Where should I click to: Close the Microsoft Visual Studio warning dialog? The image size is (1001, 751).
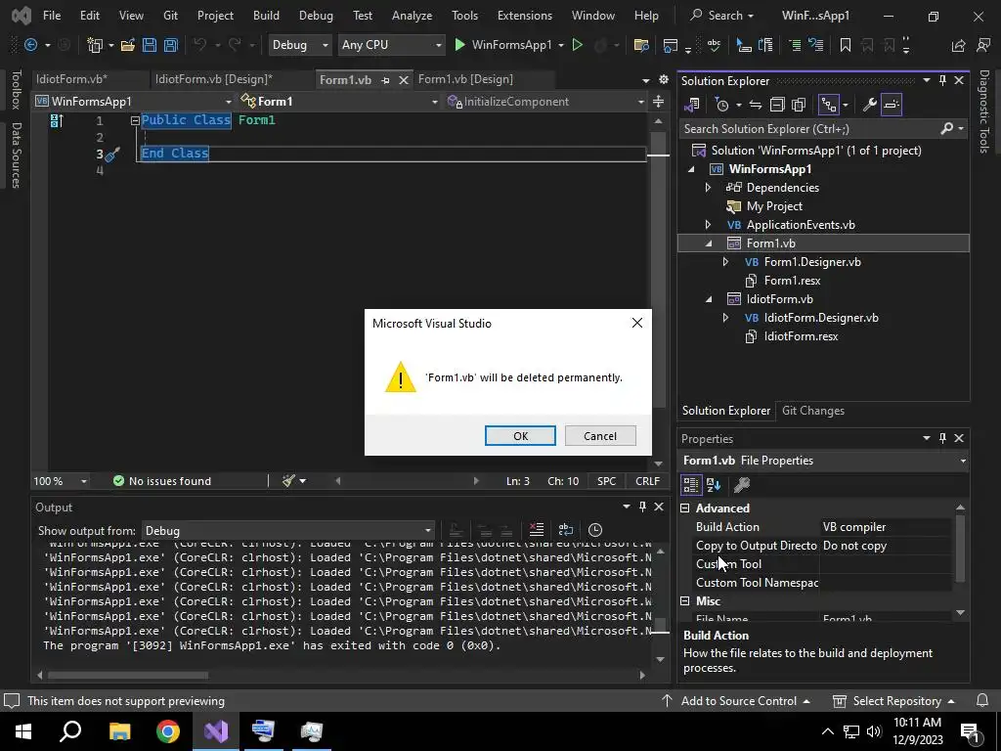click(637, 323)
